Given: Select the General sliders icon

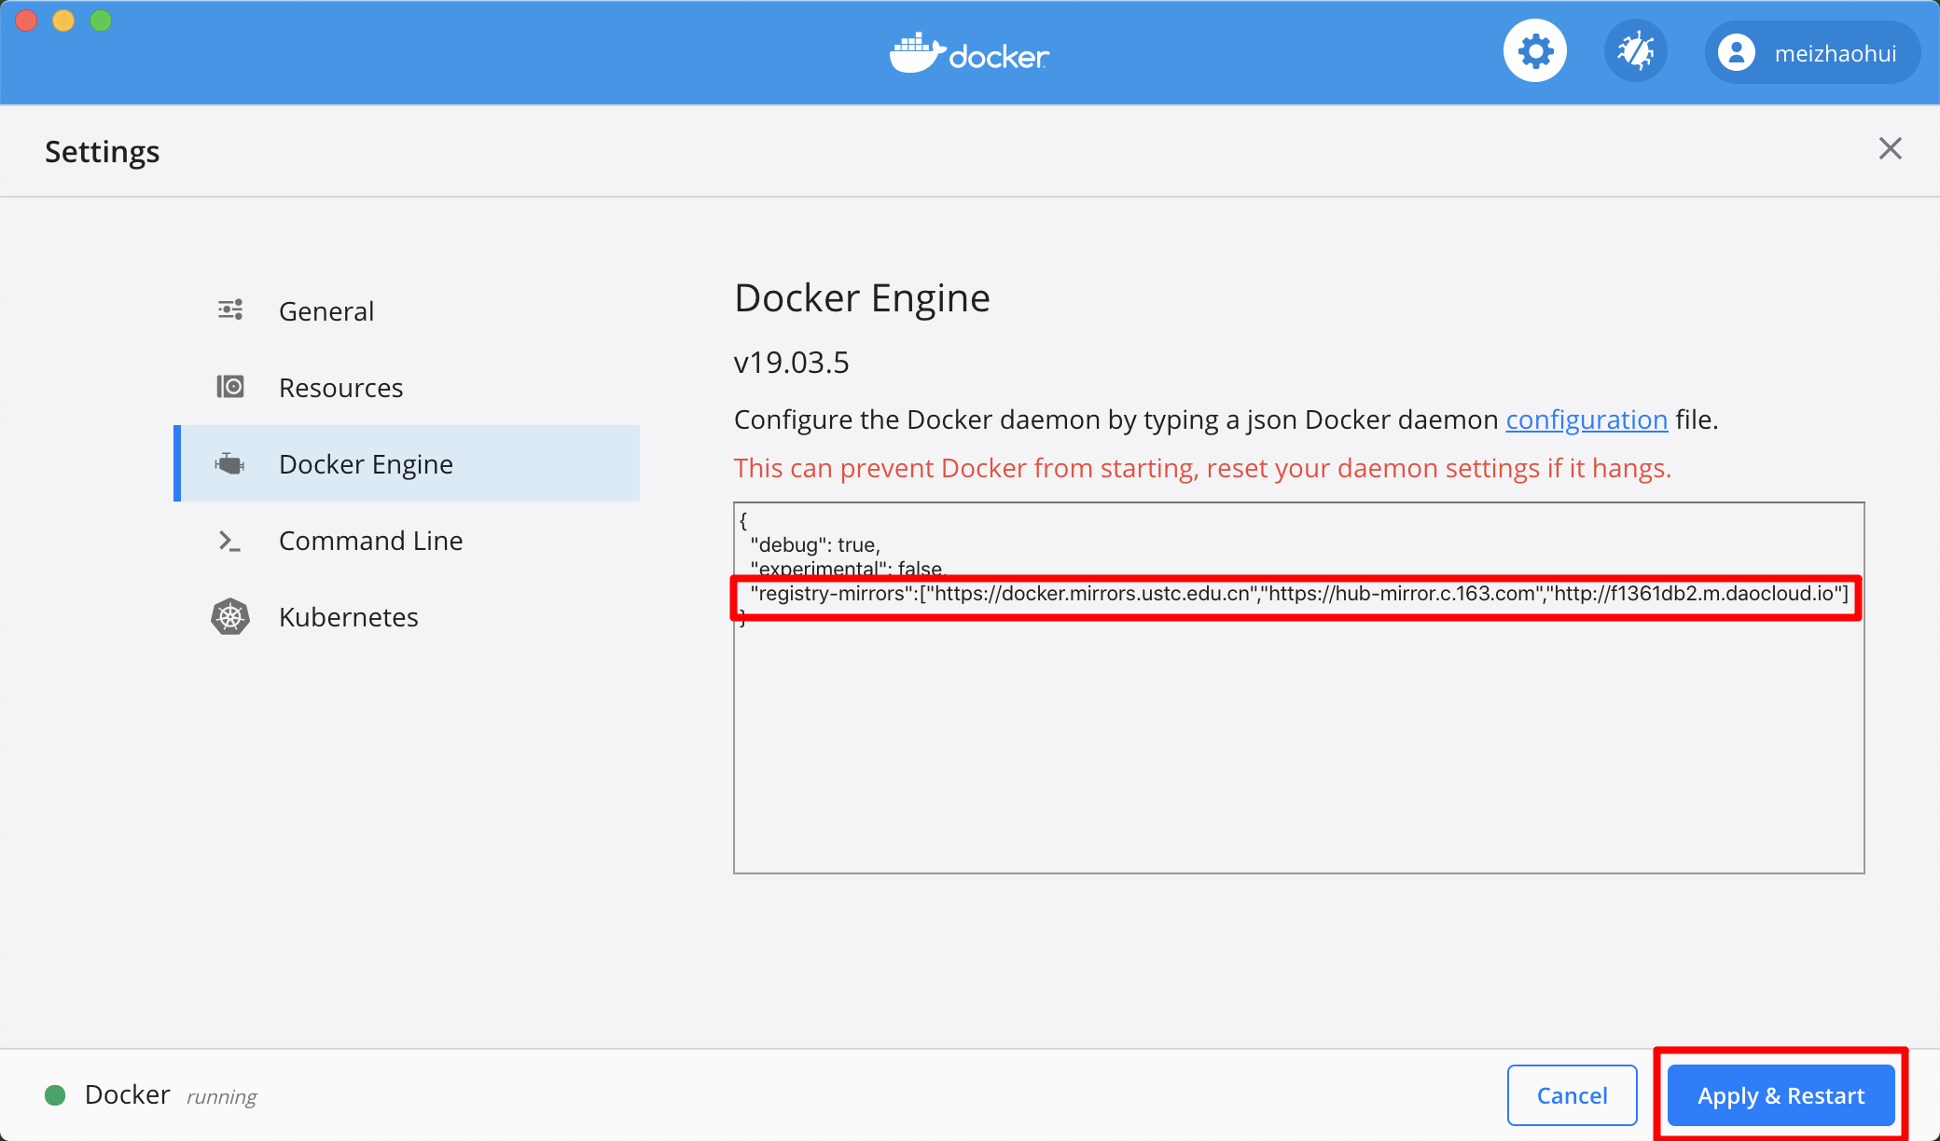Looking at the screenshot, I should click(x=230, y=310).
